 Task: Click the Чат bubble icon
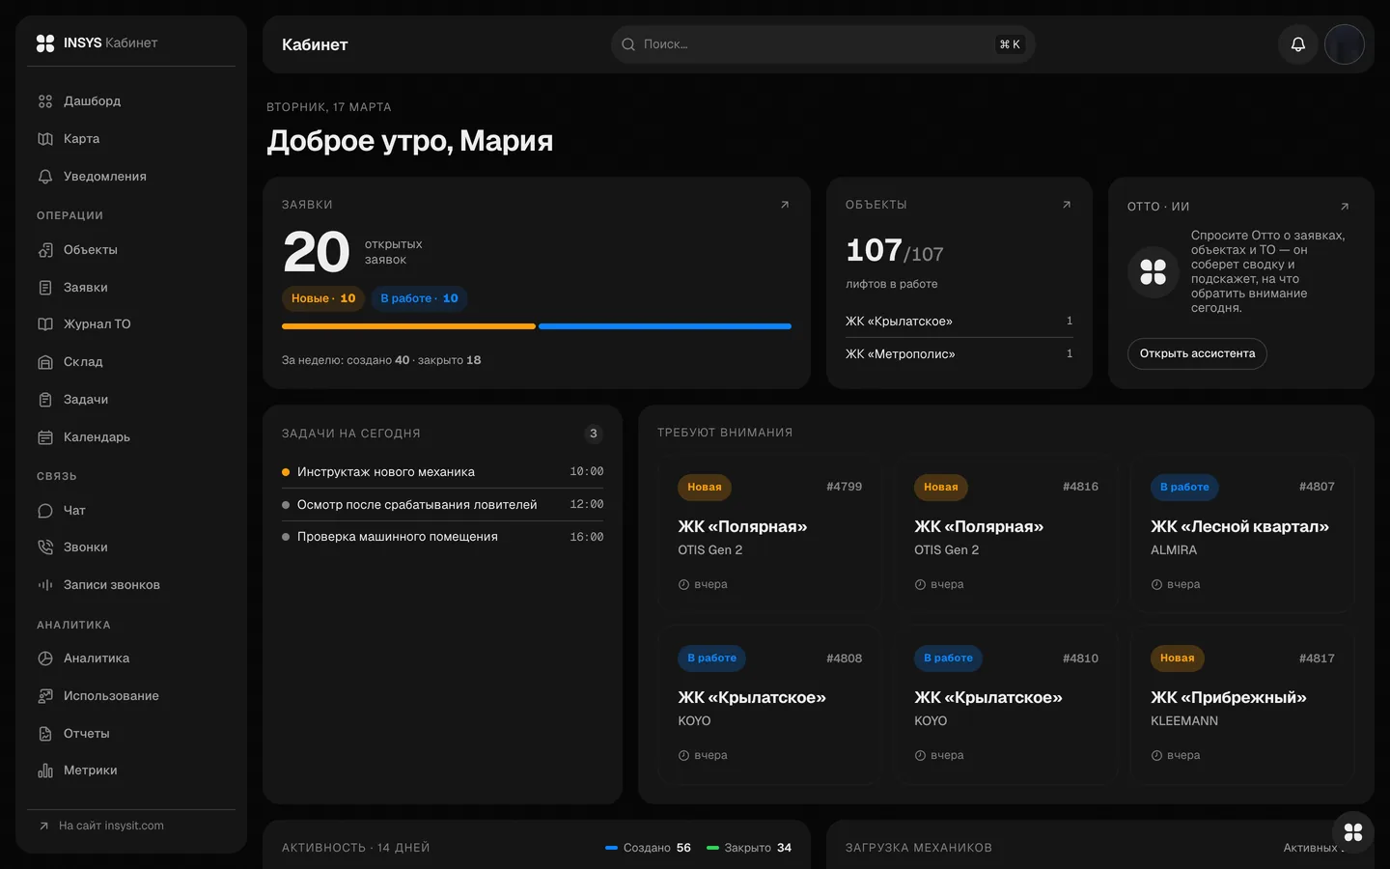45,511
